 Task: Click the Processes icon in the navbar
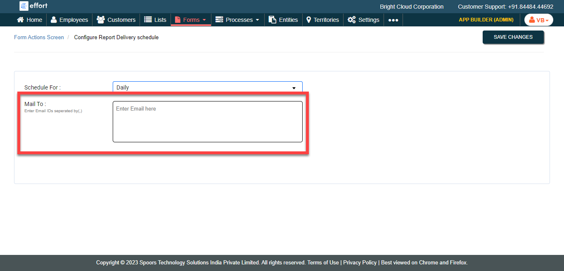(219, 19)
